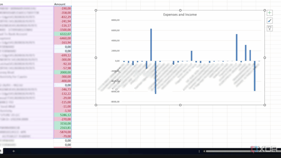Select cell with value -92,10
The width and height of the screenshot is (281, 158).
click(x=63, y=64)
